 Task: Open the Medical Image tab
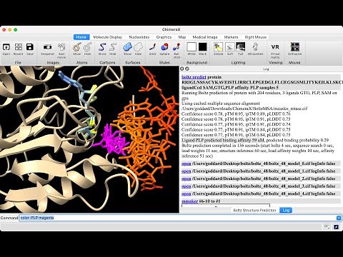205,37
